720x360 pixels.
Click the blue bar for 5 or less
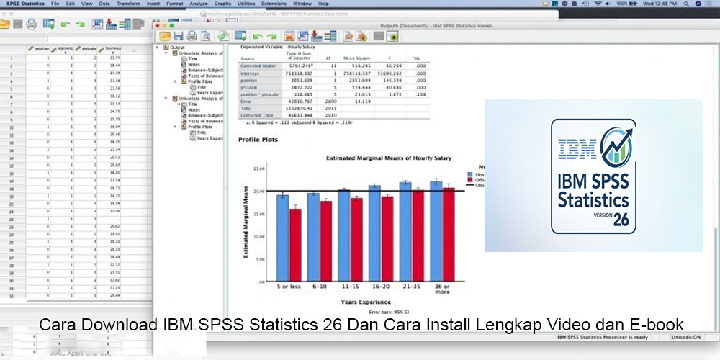point(282,238)
